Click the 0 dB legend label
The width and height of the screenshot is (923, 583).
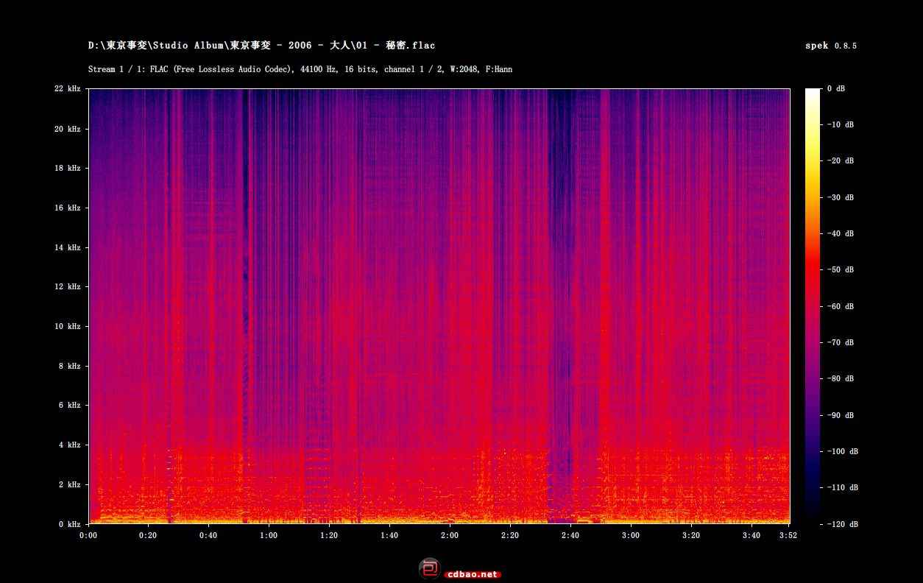pyautogui.click(x=836, y=89)
